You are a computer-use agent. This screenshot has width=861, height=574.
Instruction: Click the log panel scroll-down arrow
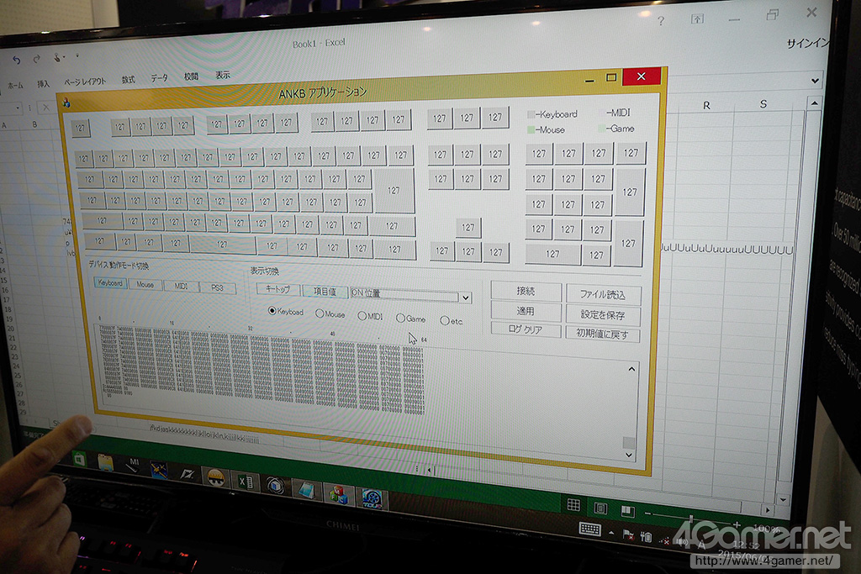pos(629,456)
